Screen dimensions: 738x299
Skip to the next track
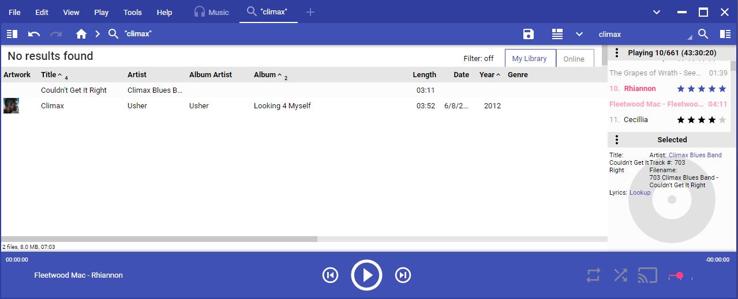[x=403, y=275]
